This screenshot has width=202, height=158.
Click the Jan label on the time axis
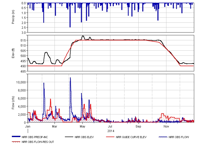28,126
